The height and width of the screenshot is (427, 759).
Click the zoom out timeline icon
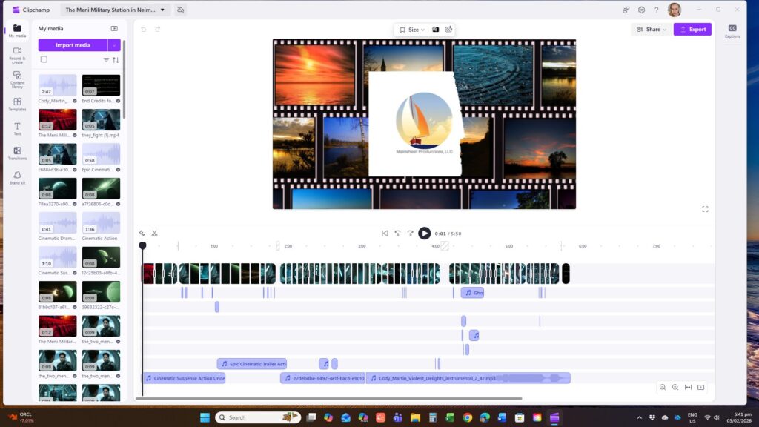(663, 387)
